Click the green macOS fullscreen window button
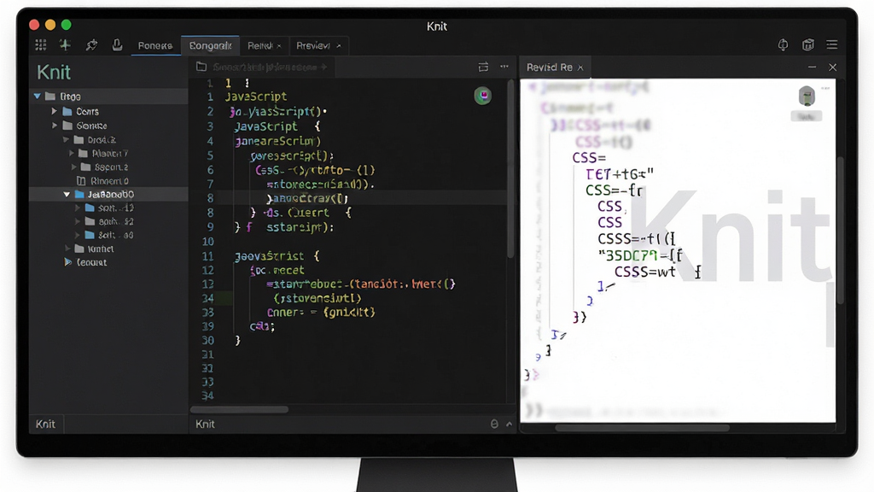This screenshot has width=874, height=492. tap(67, 25)
